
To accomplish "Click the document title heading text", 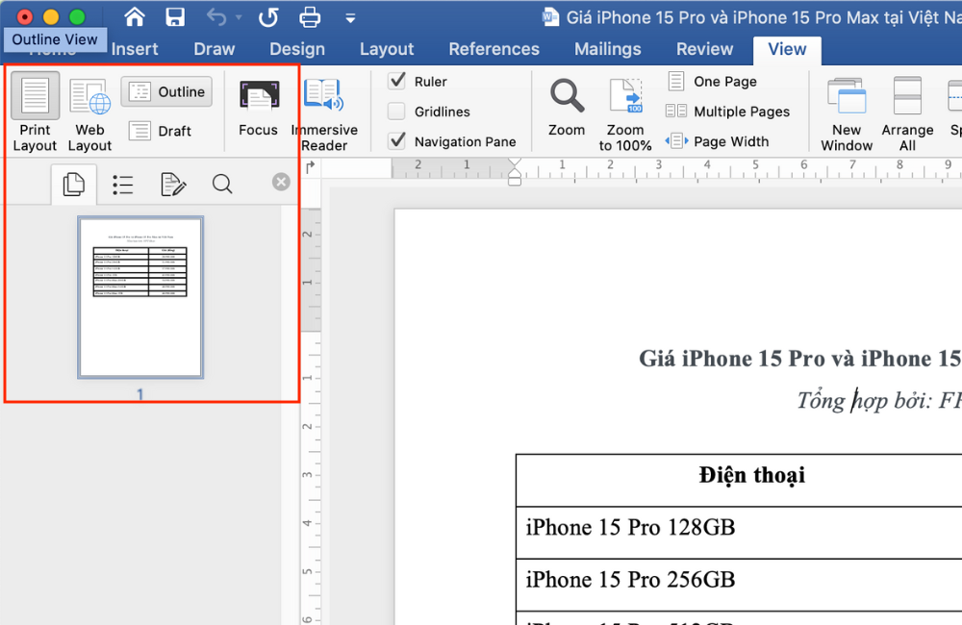I will click(x=800, y=359).
